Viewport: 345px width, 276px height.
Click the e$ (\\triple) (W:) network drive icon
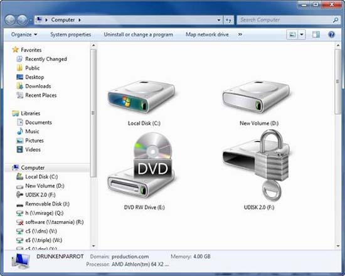tap(19, 240)
